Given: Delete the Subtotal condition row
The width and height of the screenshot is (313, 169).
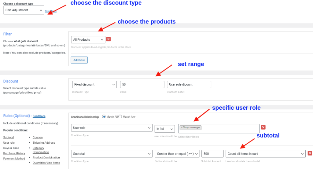Looking at the screenshot, I should 310,153.
